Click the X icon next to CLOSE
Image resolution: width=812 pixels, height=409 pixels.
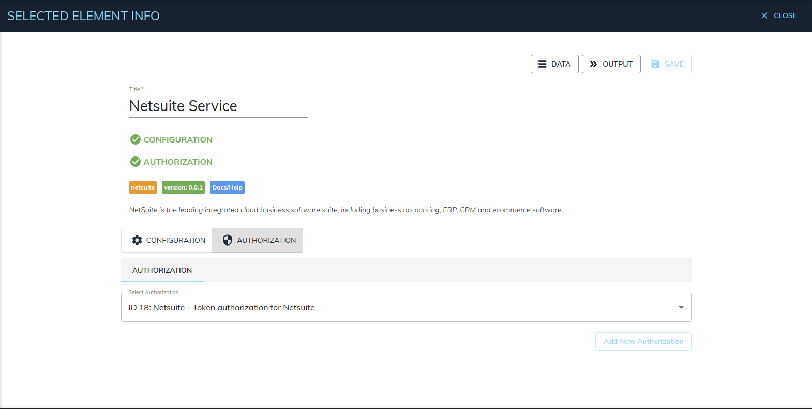coord(764,15)
